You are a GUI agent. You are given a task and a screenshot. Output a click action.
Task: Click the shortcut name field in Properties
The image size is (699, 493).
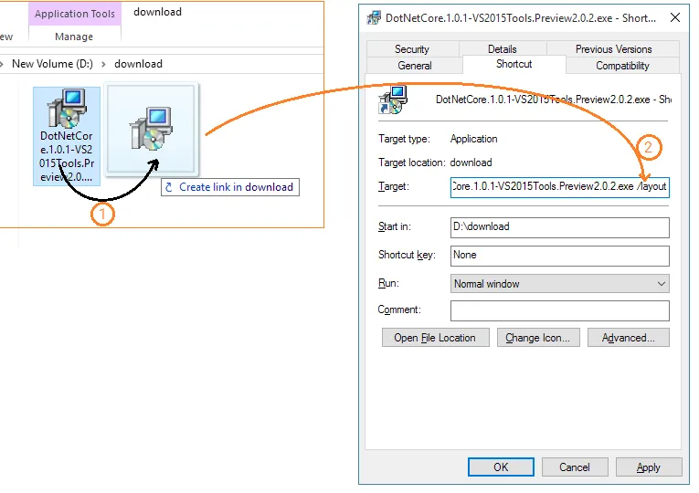(553, 100)
